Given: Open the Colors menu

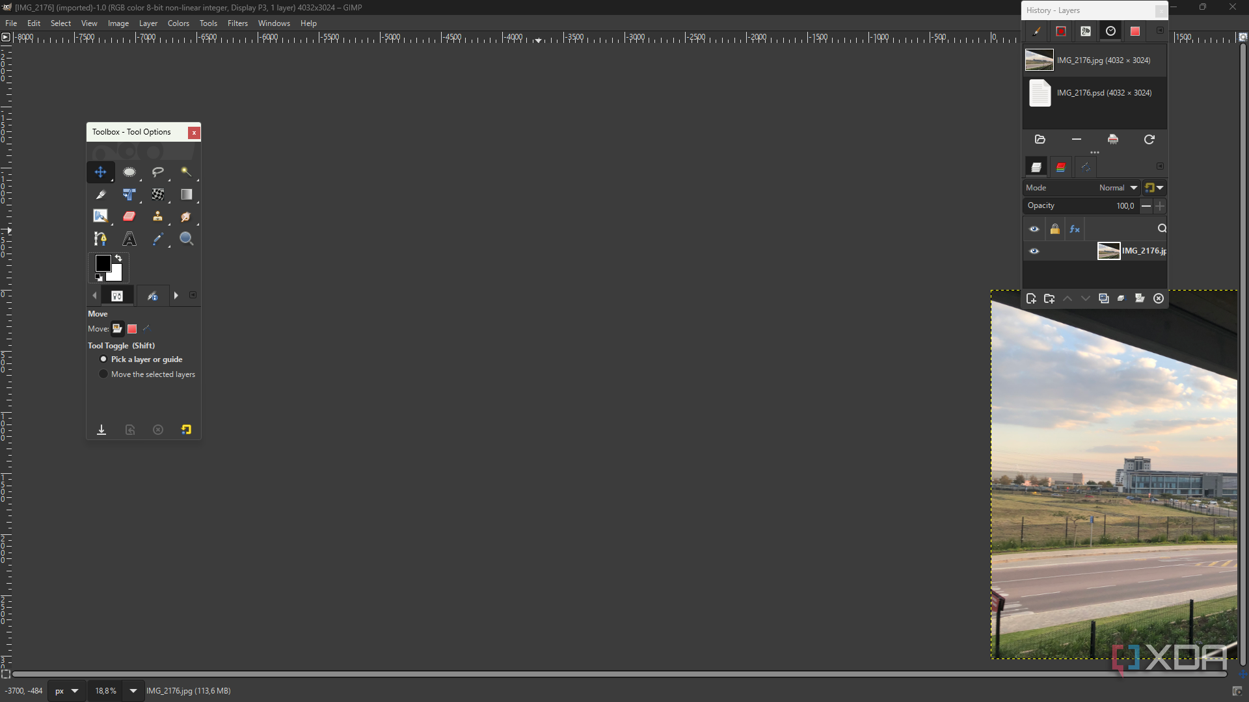Looking at the screenshot, I should tap(178, 23).
